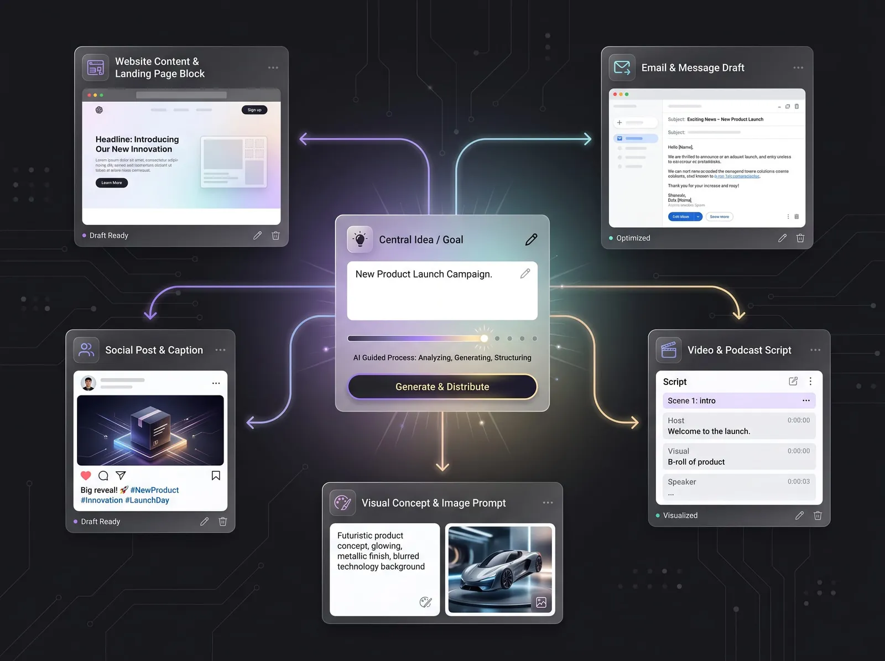This screenshot has height=661, width=885.
Task: Click the Futuristic product concept prompt text
Action: (381, 551)
